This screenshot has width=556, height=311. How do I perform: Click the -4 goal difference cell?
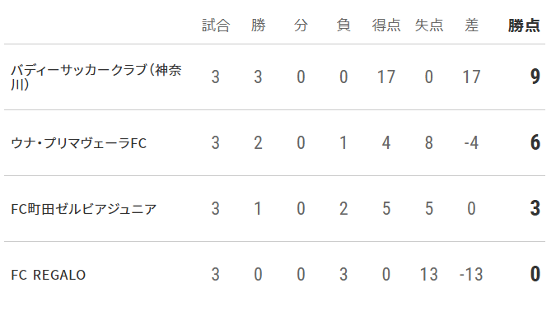pyautogui.click(x=471, y=143)
